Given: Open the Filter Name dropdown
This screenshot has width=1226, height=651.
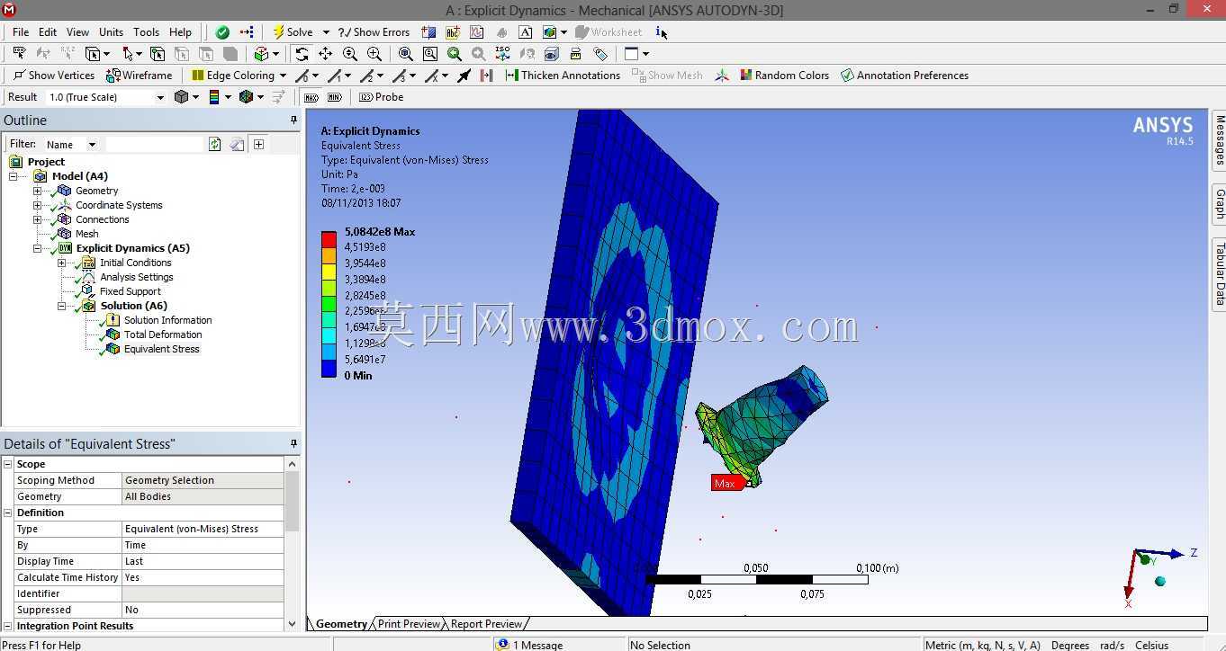Looking at the screenshot, I should pyautogui.click(x=92, y=144).
